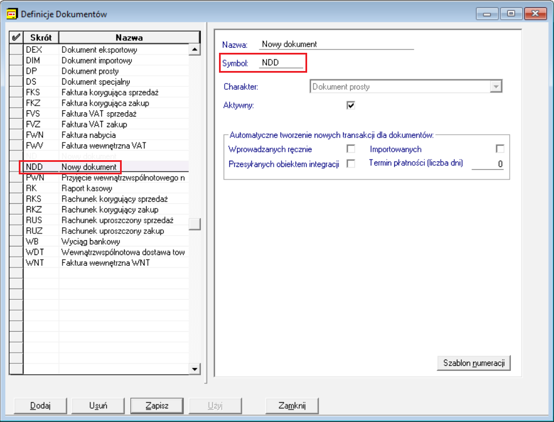Screen dimensions: 554x422
Task: Click the checkmark column header icon
Action: (x=16, y=37)
